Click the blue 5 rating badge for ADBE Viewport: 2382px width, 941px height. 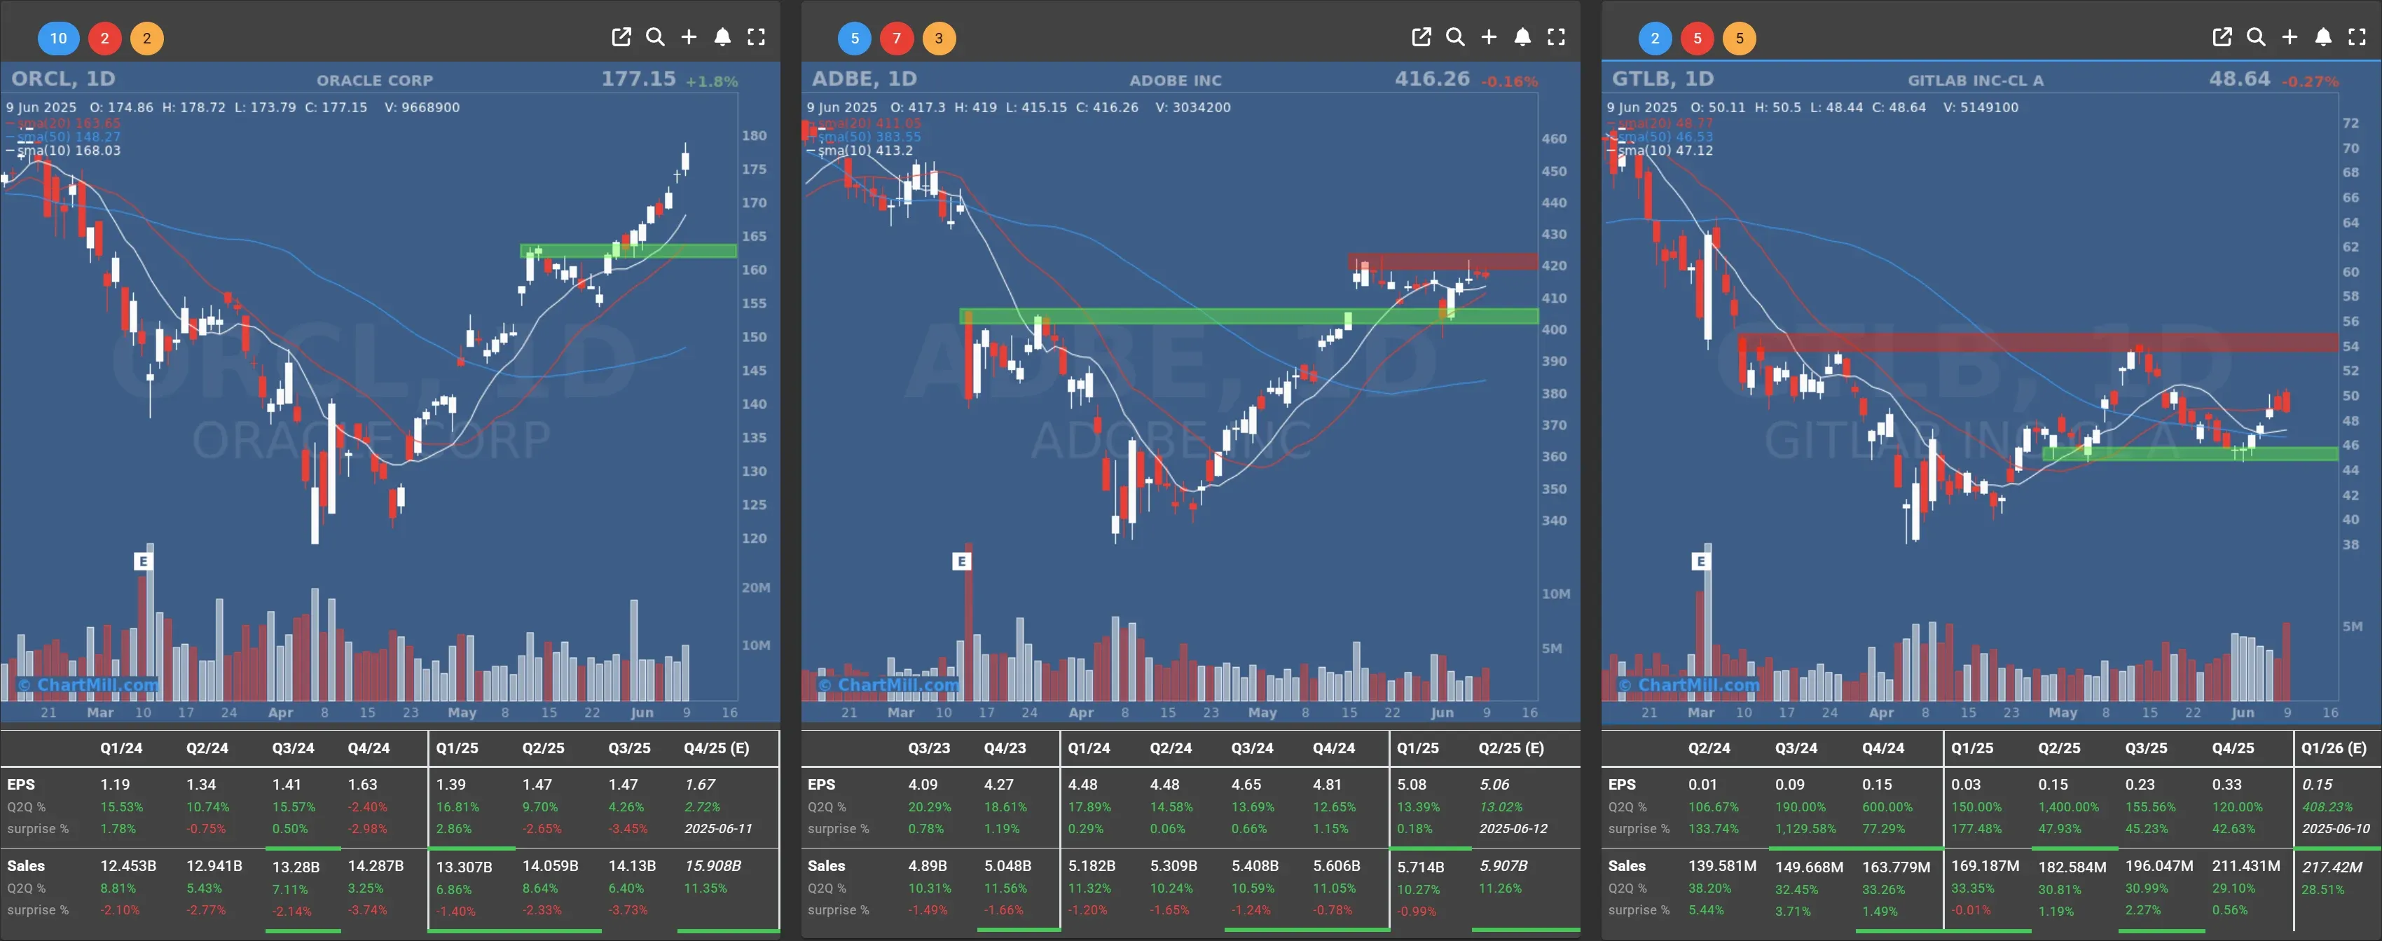coord(855,38)
